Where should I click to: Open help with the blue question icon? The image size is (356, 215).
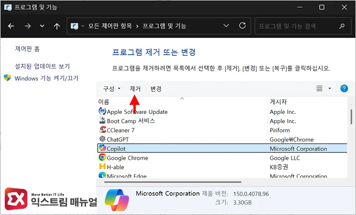[x=344, y=88]
